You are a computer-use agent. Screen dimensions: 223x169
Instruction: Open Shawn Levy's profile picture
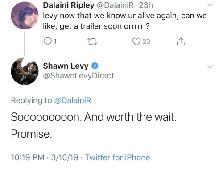tap(25, 71)
